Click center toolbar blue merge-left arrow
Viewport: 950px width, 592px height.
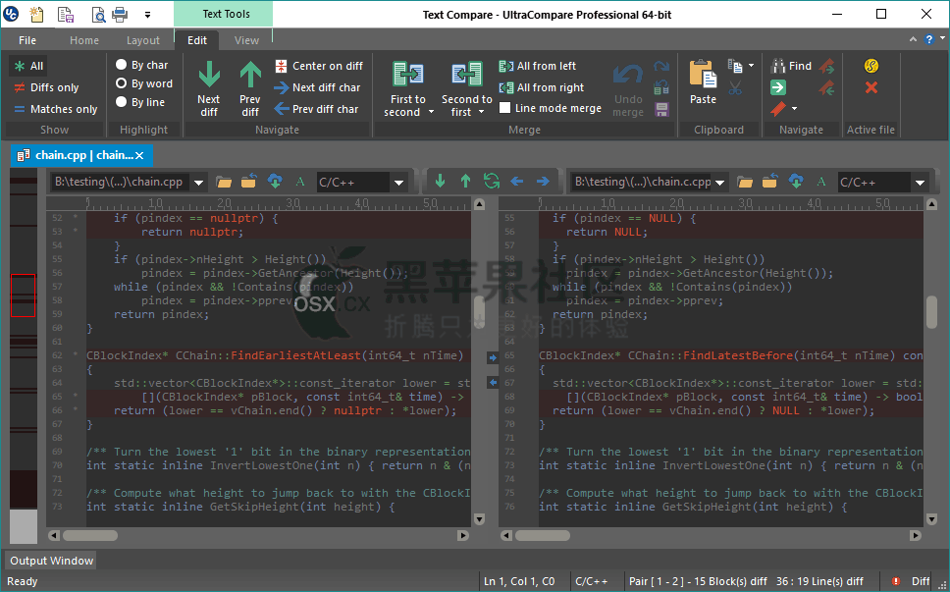point(517,181)
